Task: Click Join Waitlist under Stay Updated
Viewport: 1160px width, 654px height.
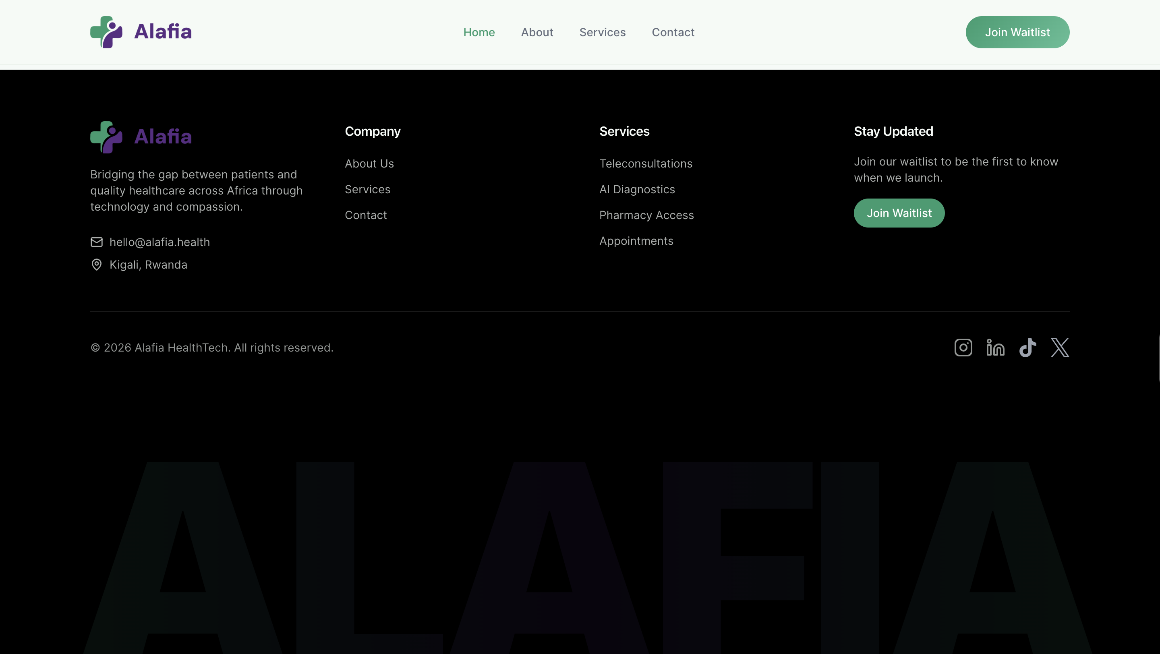Action: (899, 213)
